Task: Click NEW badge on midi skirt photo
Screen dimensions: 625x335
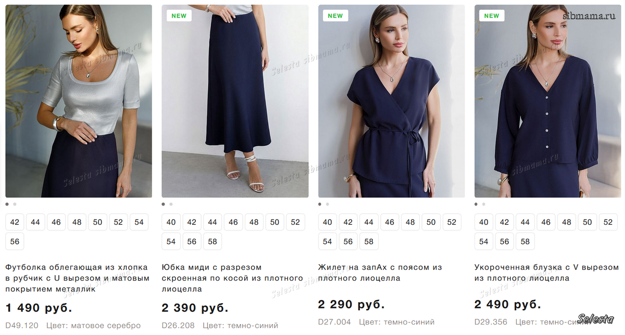Action: [x=179, y=16]
